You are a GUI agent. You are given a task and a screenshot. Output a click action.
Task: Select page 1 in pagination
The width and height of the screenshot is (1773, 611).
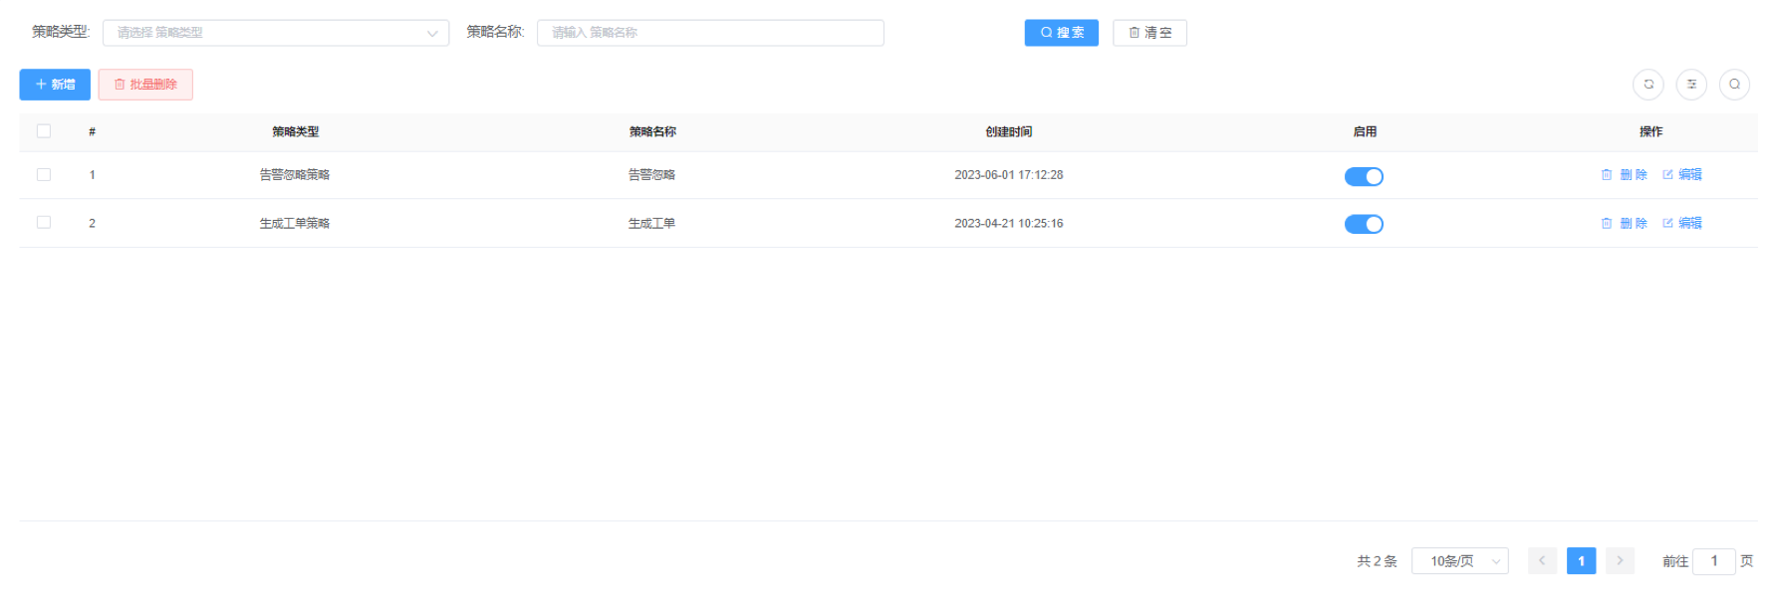click(x=1581, y=561)
